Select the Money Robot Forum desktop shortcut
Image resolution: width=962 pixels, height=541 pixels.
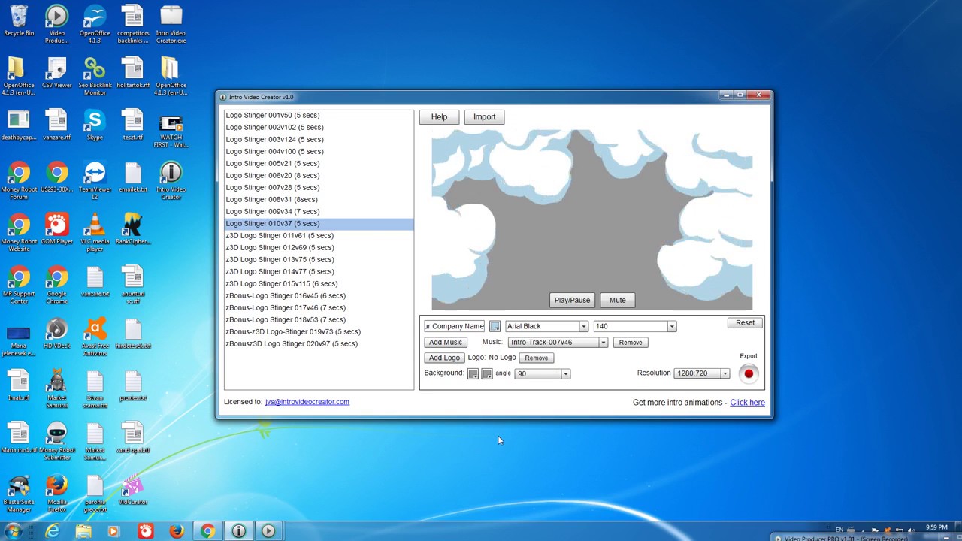[x=19, y=180]
